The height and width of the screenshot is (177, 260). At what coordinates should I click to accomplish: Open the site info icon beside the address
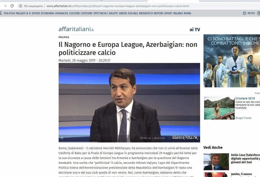coord(21,6)
